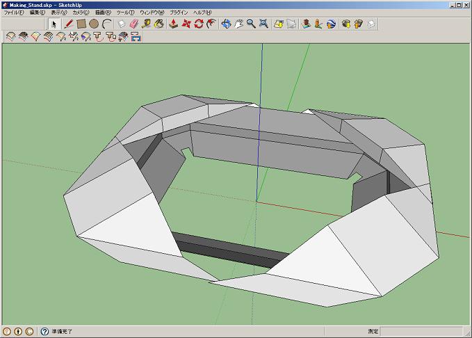Pick the pink Eraser tool
This screenshot has width=472, height=338.
coord(134,24)
